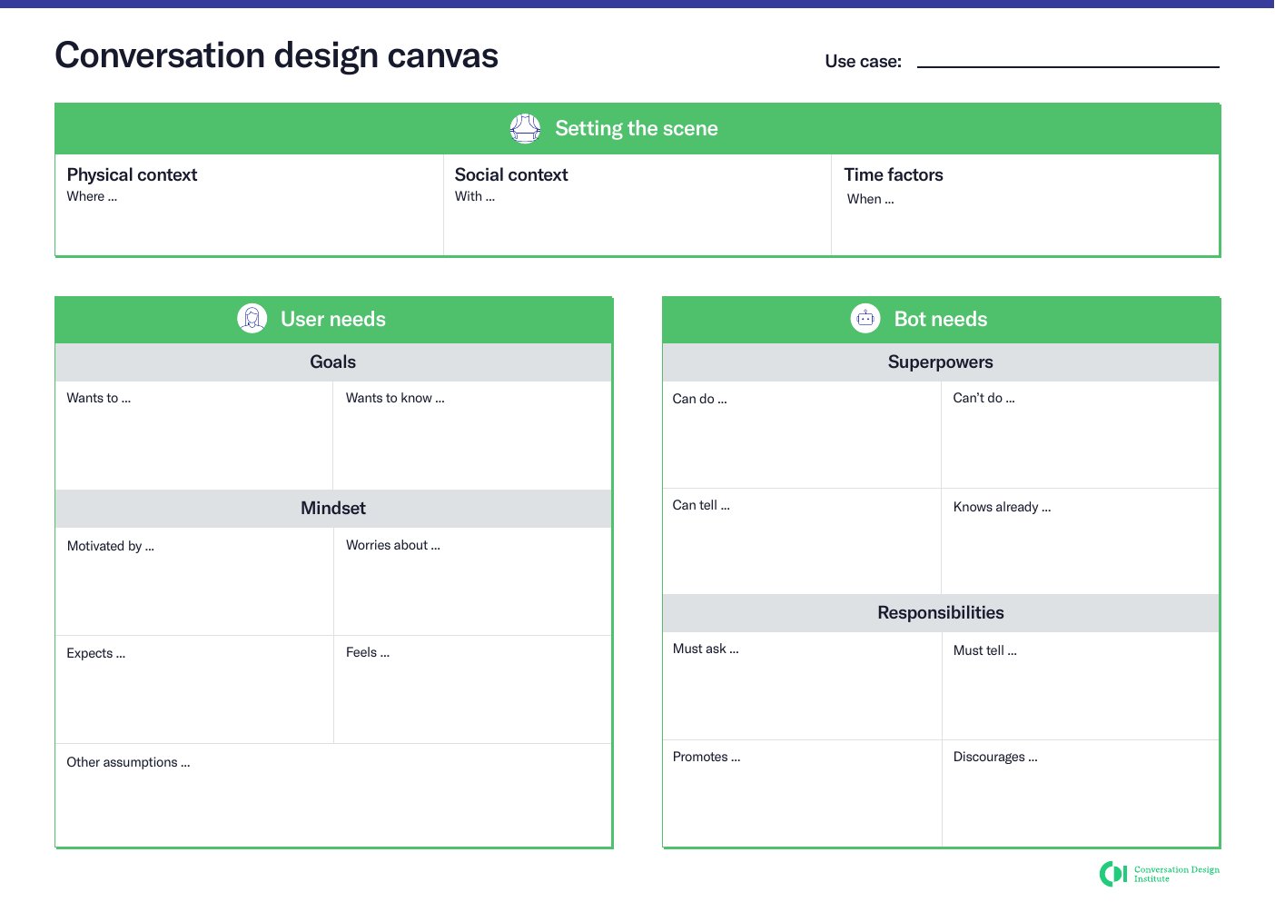Click the Conversation design canvas title
This screenshot has width=1275, height=902.
point(276,55)
